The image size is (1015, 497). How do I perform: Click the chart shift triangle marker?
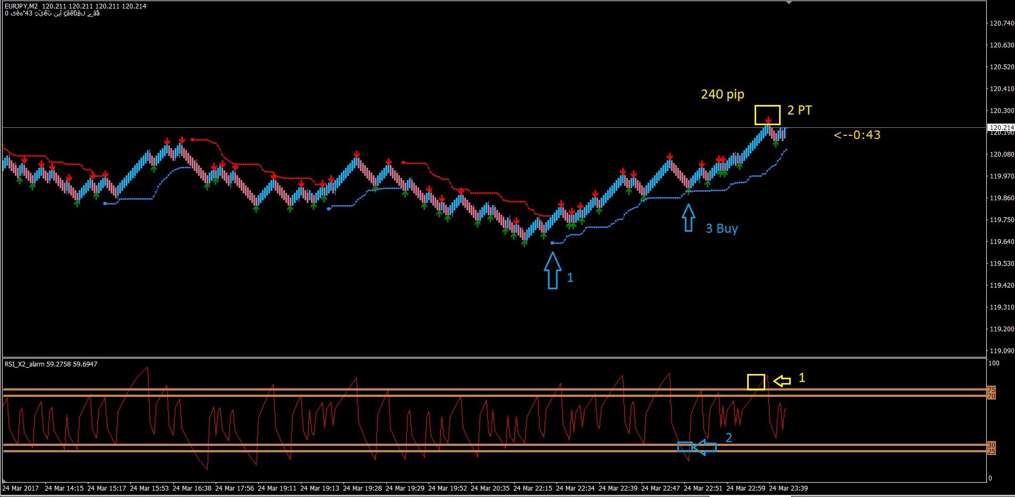click(x=789, y=3)
